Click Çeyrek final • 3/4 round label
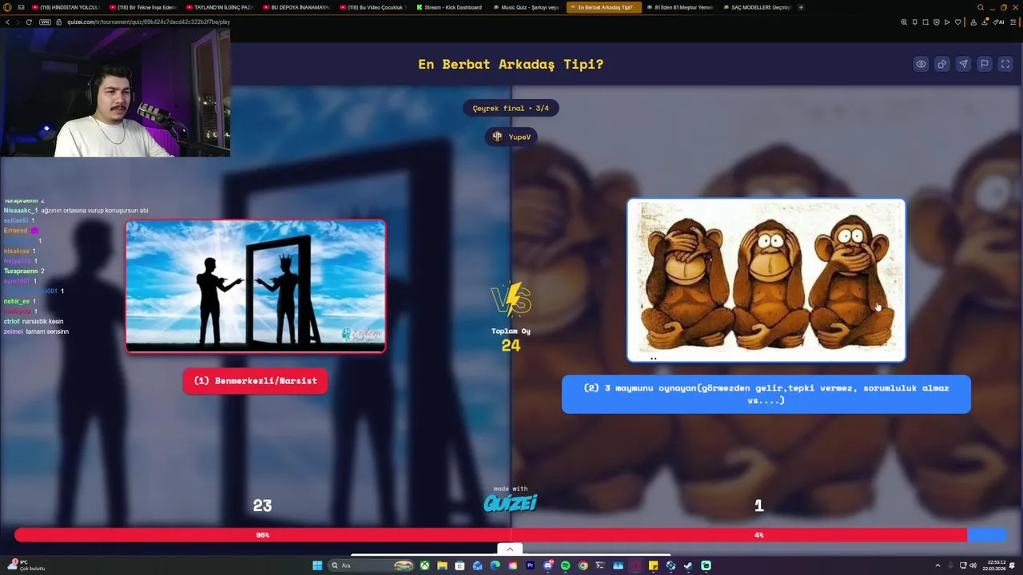Viewport: 1023px width, 575px height. pos(511,108)
